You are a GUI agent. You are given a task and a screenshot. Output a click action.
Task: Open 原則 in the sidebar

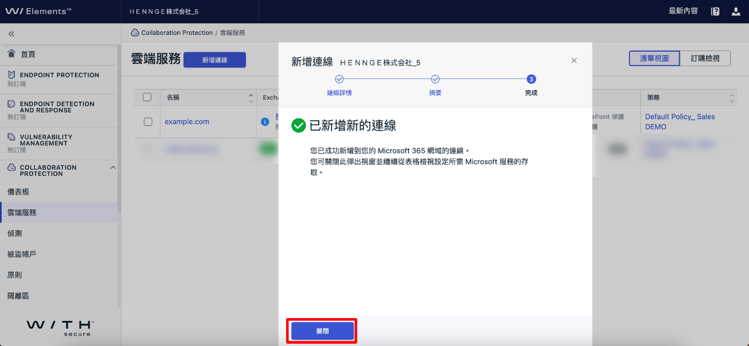click(59, 275)
